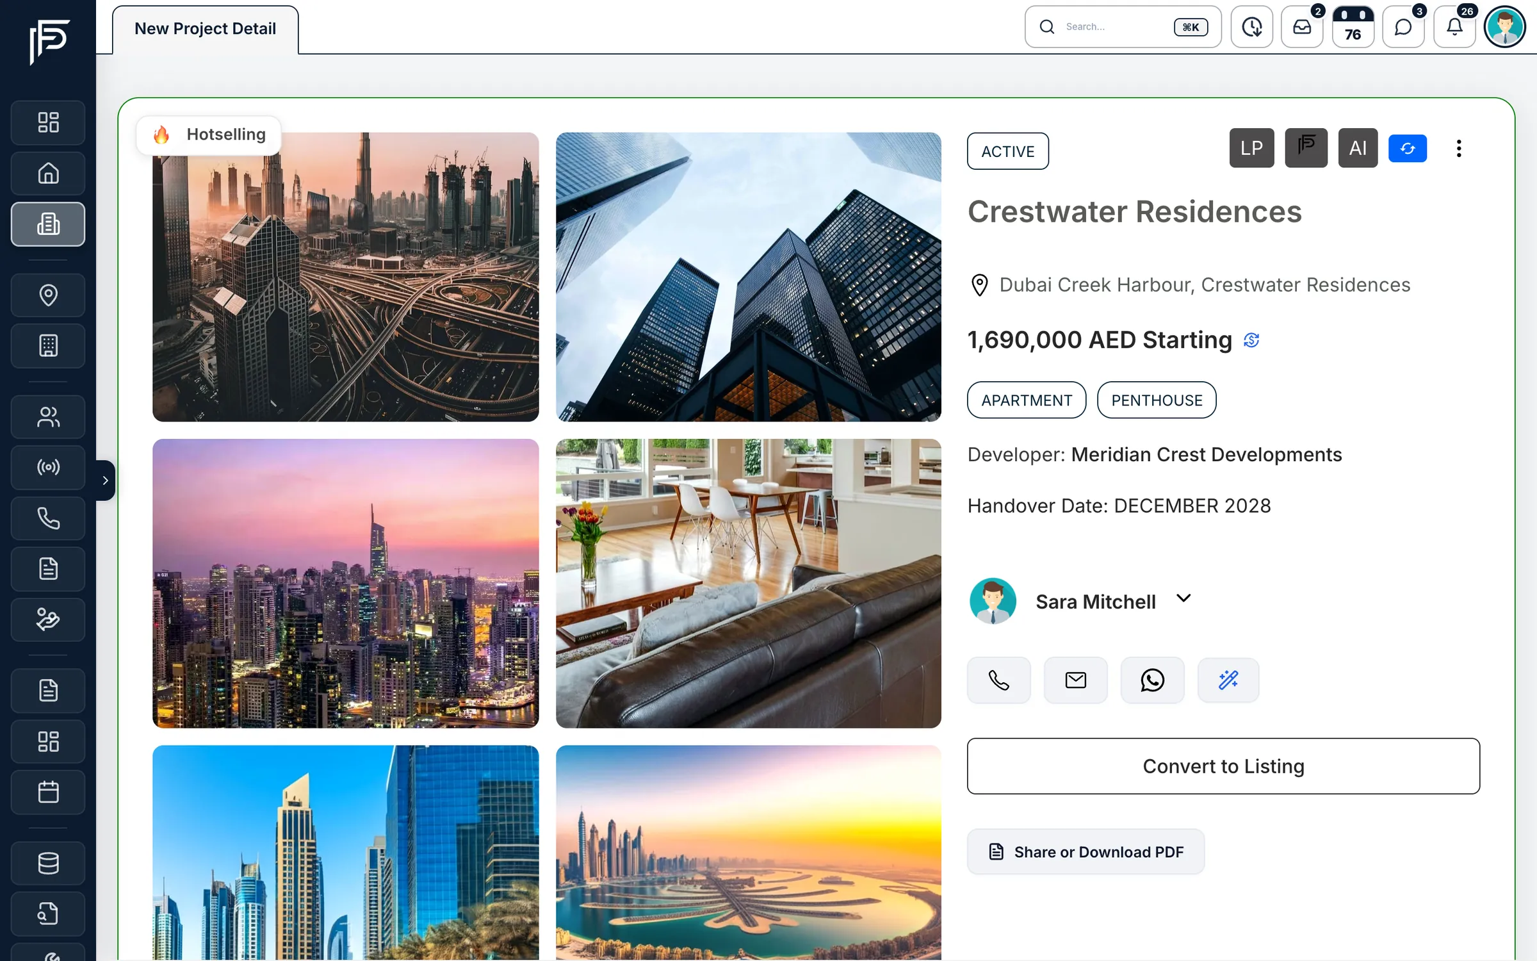1537x961 pixels.
Task: Click the AI button
Action: point(1358,148)
